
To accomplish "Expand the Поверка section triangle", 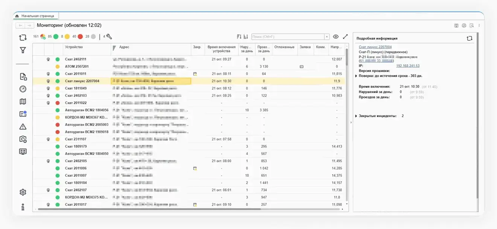I will (356, 76).
